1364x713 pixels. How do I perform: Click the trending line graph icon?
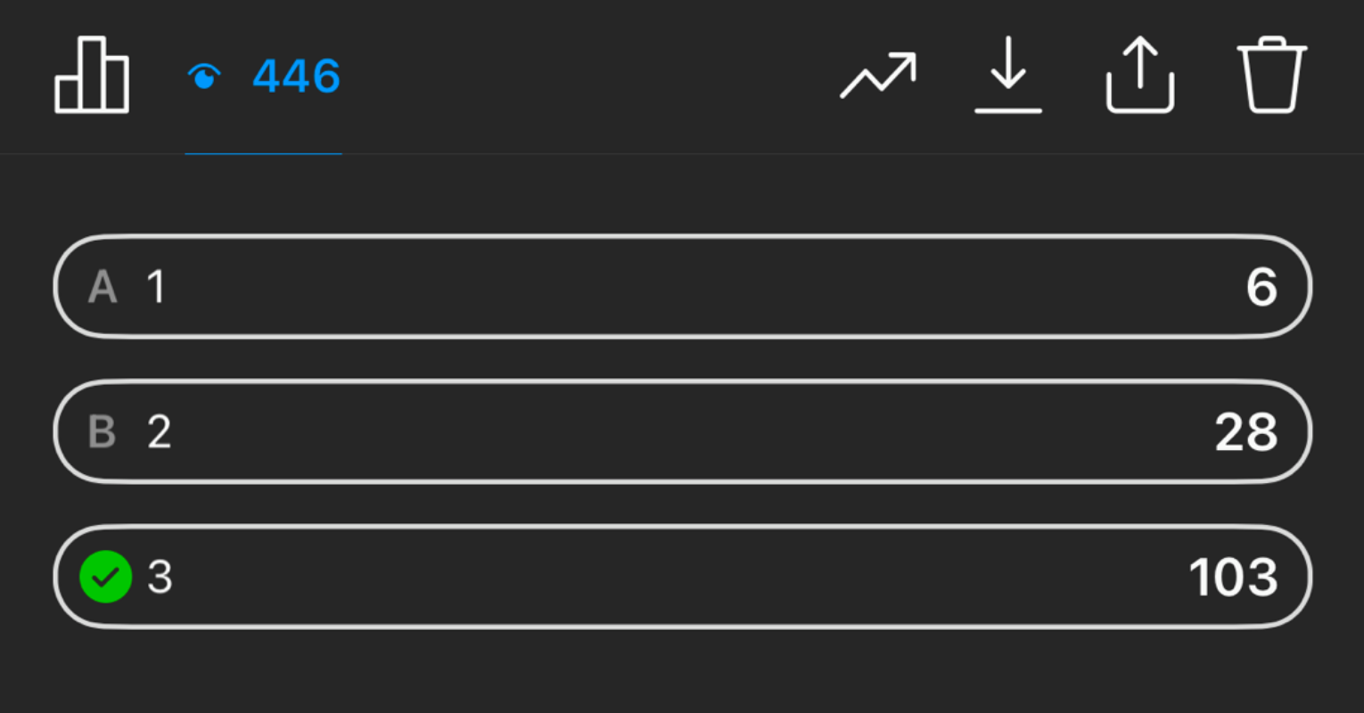877,76
